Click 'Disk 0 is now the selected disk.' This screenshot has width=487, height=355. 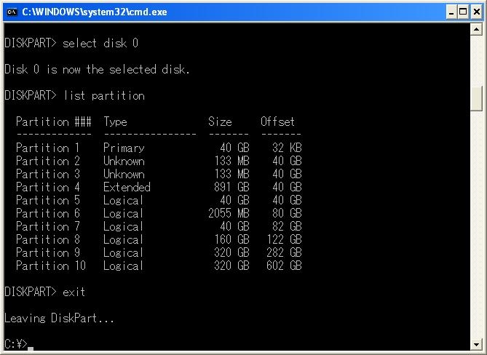97,69
